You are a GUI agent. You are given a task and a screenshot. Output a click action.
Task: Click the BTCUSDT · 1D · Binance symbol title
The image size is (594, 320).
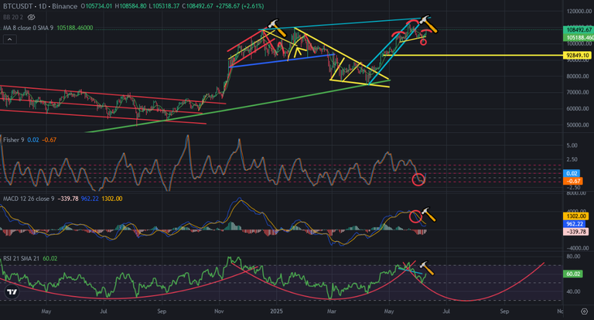(40, 6)
